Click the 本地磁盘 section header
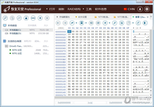 [12, 25]
